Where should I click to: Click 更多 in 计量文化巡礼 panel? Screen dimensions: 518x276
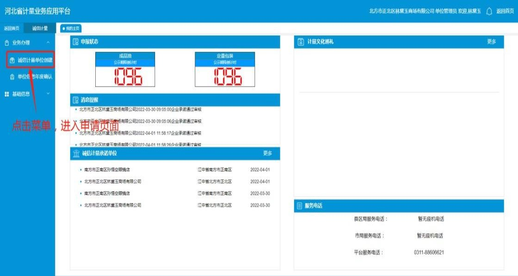[x=491, y=42]
